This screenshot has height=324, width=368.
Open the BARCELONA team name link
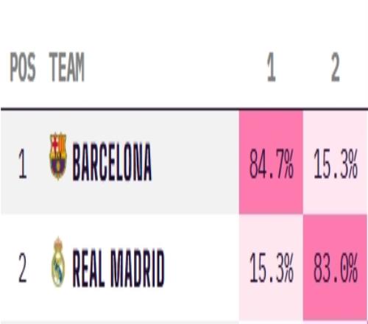(112, 162)
